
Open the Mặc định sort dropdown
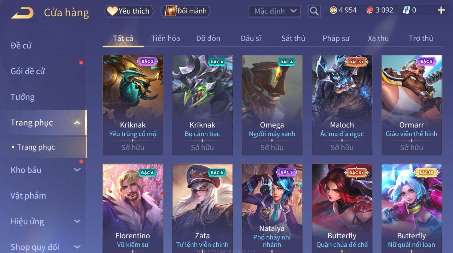tap(275, 11)
